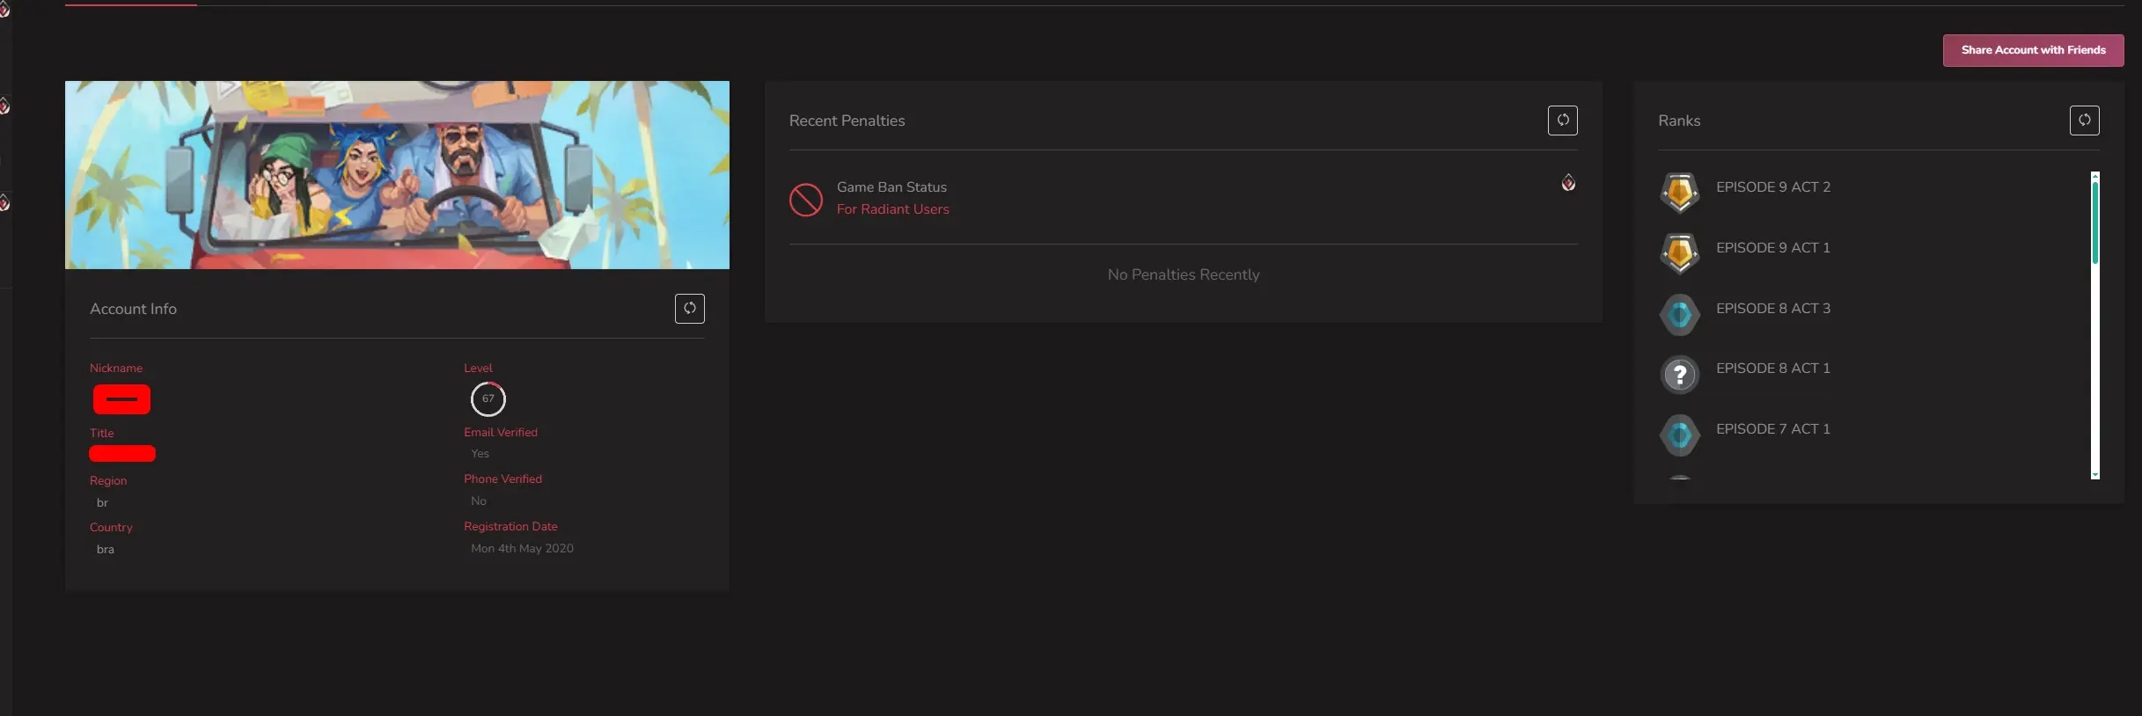
Task: Click the "Recent Penalties" panel heading
Action: (847, 121)
